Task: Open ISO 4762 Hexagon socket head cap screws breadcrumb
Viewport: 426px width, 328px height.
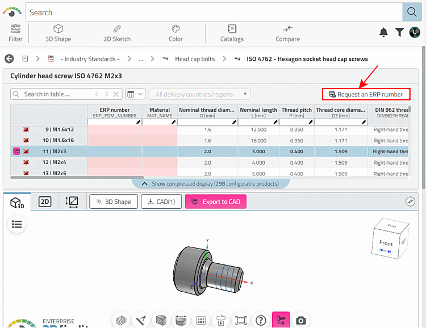Action: [307, 59]
